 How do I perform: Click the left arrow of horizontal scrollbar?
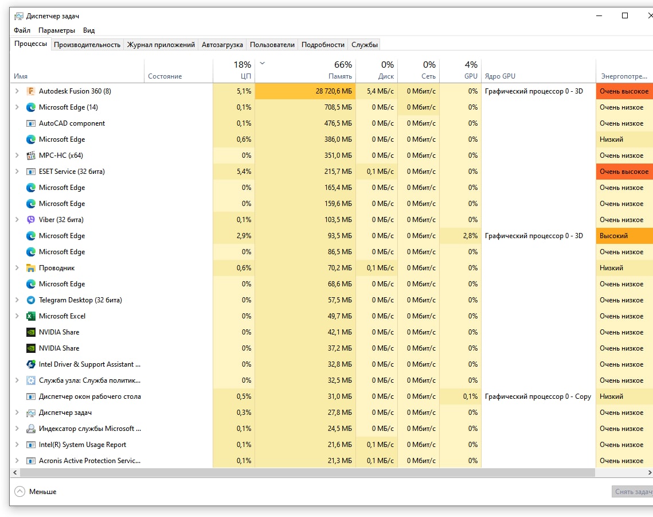pyautogui.click(x=15, y=472)
